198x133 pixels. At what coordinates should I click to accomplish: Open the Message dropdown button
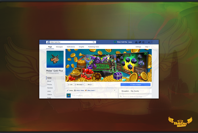[79, 85]
